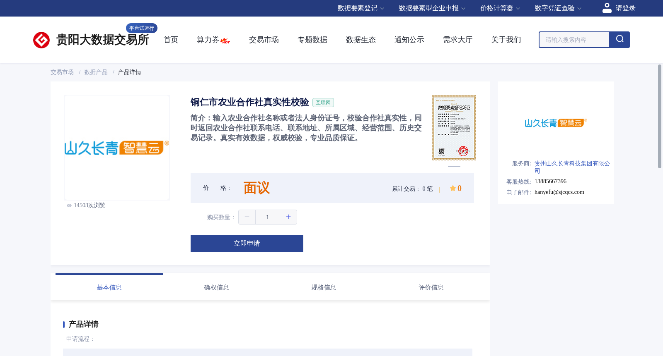The height and width of the screenshot is (356, 663).
Task: Click the 请登录 login link
Action: [625, 8]
